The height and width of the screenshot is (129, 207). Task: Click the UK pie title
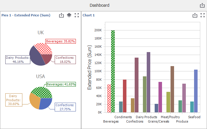click(41, 32)
